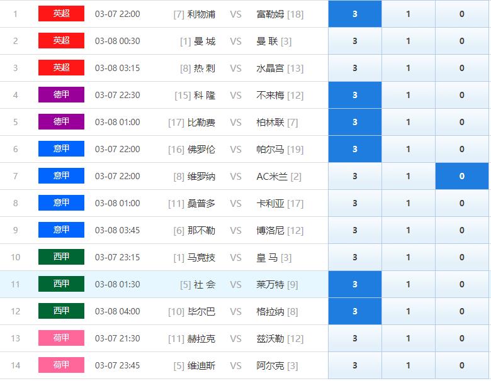Select home win 3 for 热刺 vs 水晶宫
The height and width of the screenshot is (381, 491).
click(355, 68)
